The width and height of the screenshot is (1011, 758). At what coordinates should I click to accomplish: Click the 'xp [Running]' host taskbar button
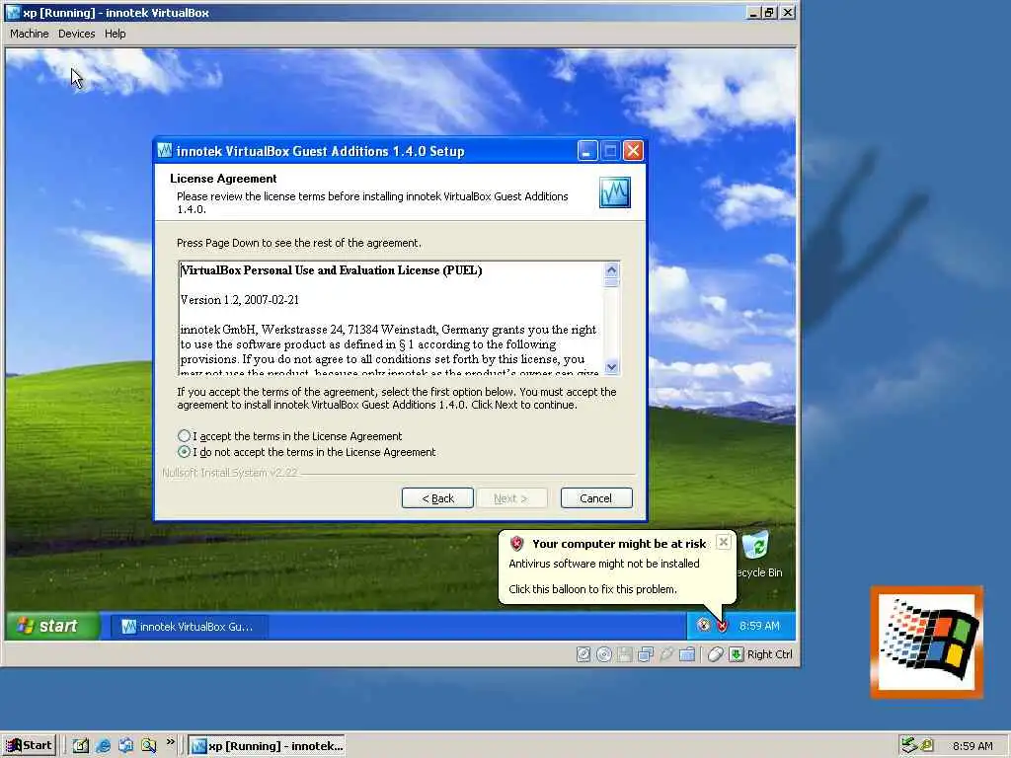coord(267,746)
